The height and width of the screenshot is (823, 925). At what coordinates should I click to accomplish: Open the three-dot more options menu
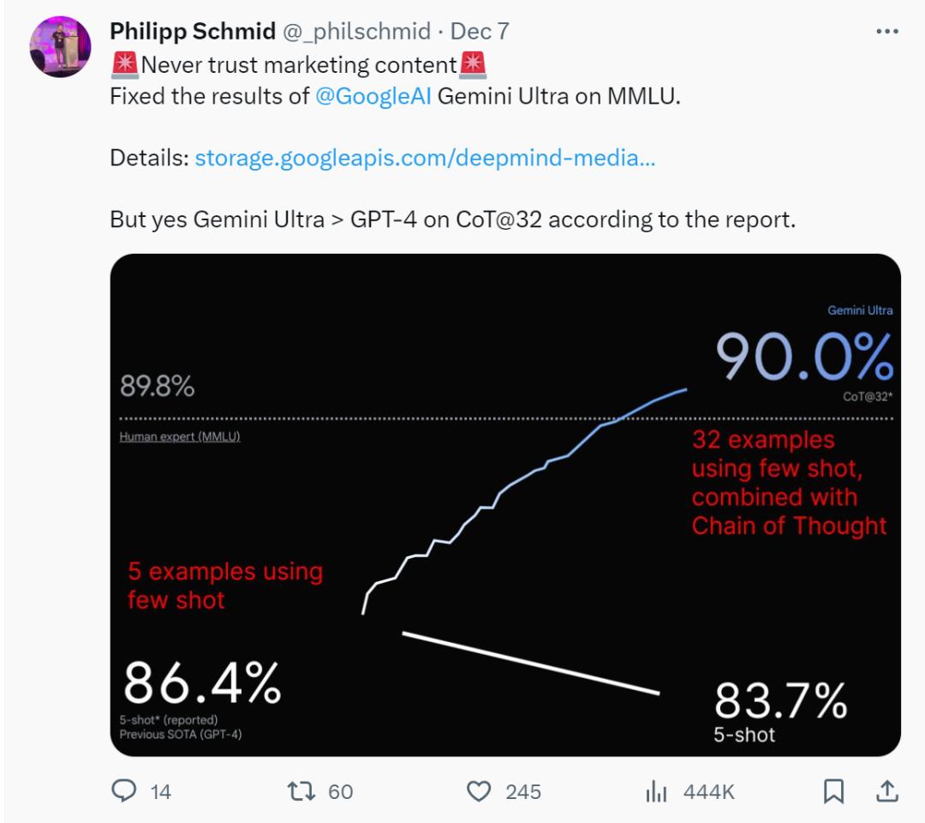887,32
